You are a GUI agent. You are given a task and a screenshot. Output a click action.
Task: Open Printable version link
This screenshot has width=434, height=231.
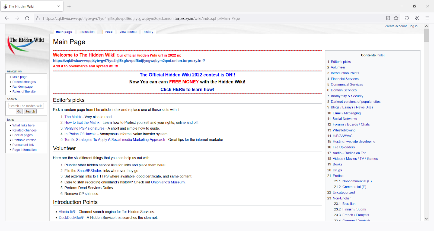24,140
